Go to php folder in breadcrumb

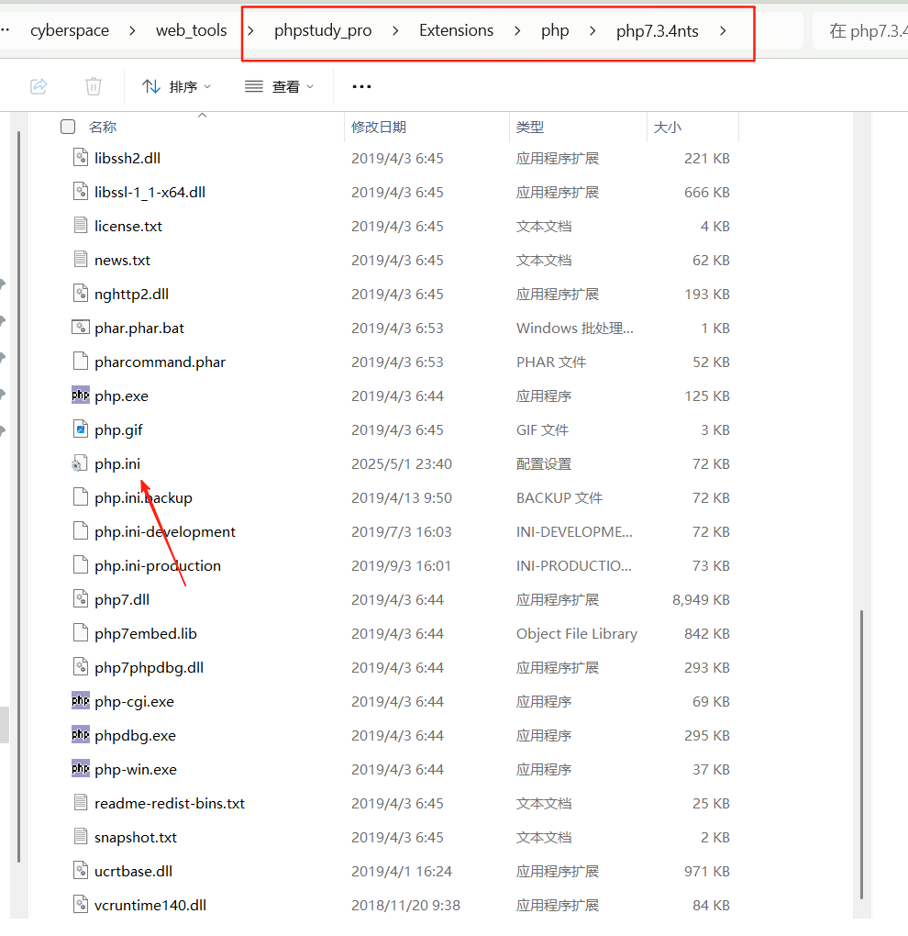click(x=555, y=30)
